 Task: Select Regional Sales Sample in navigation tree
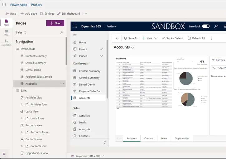(39, 77)
